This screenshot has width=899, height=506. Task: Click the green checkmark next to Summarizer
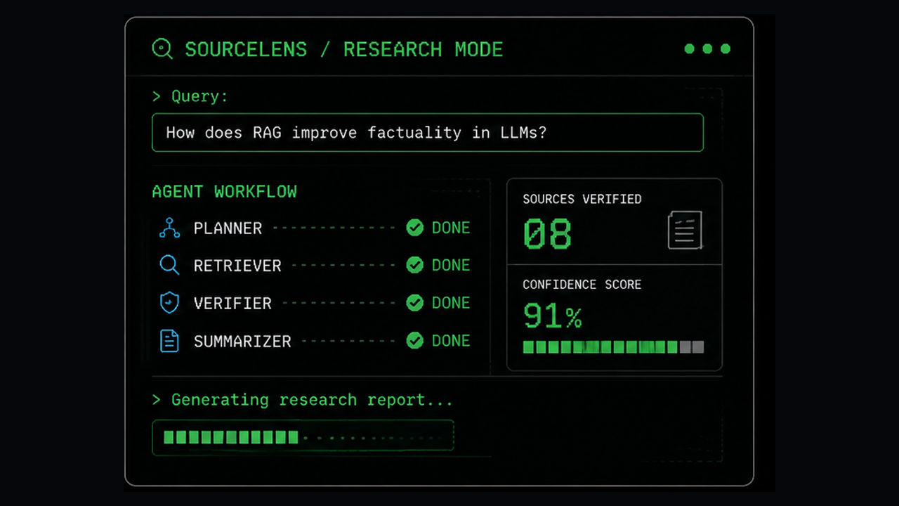[415, 341]
